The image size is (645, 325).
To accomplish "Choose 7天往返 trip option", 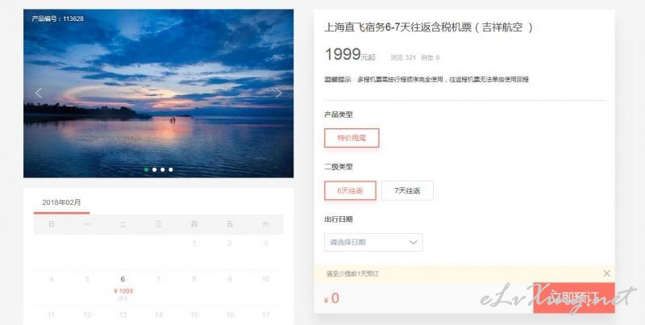I will [407, 190].
